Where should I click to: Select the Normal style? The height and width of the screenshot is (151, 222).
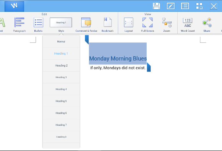[61, 42]
